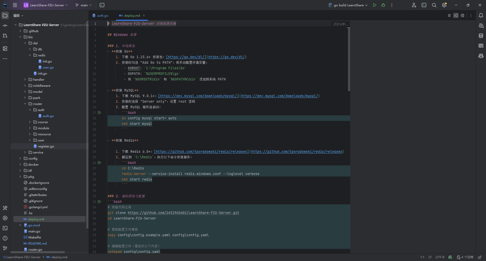This screenshot has height=261, width=486.
Task: Expand the .github folder
Action: click(x=20, y=31)
